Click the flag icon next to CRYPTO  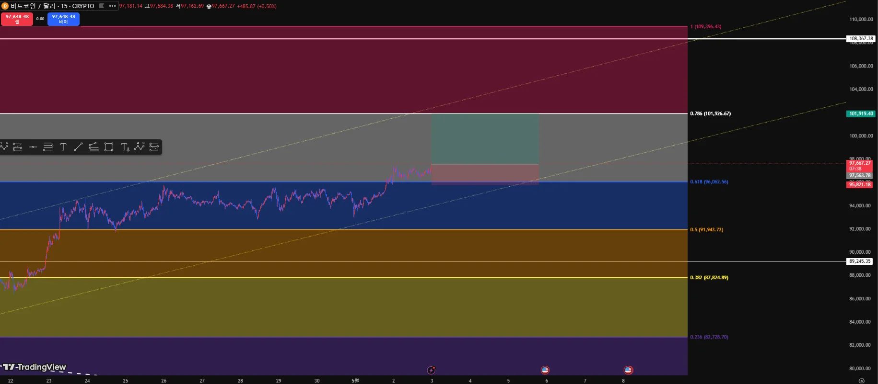tap(102, 6)
